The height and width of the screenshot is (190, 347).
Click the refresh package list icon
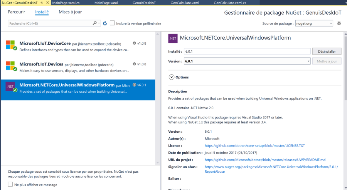click(x=105, y=23)
